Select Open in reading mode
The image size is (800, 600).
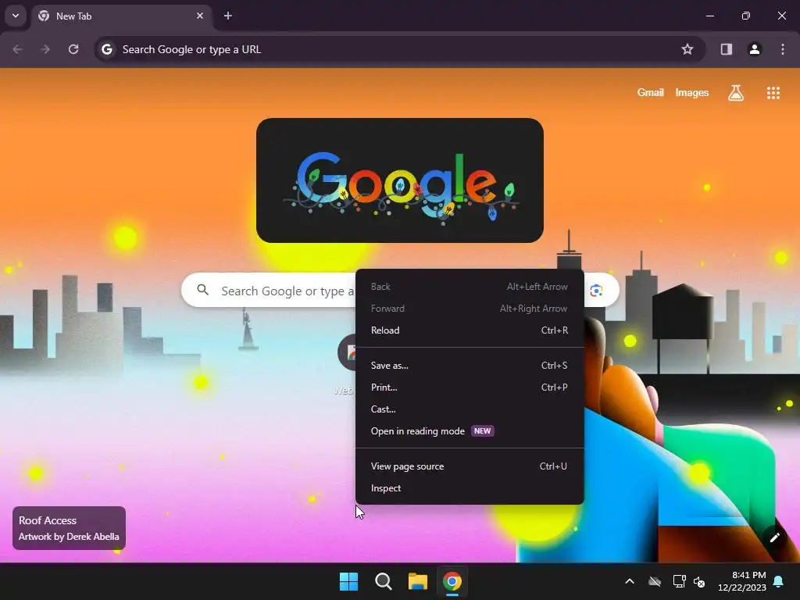(x=470, y=431)
